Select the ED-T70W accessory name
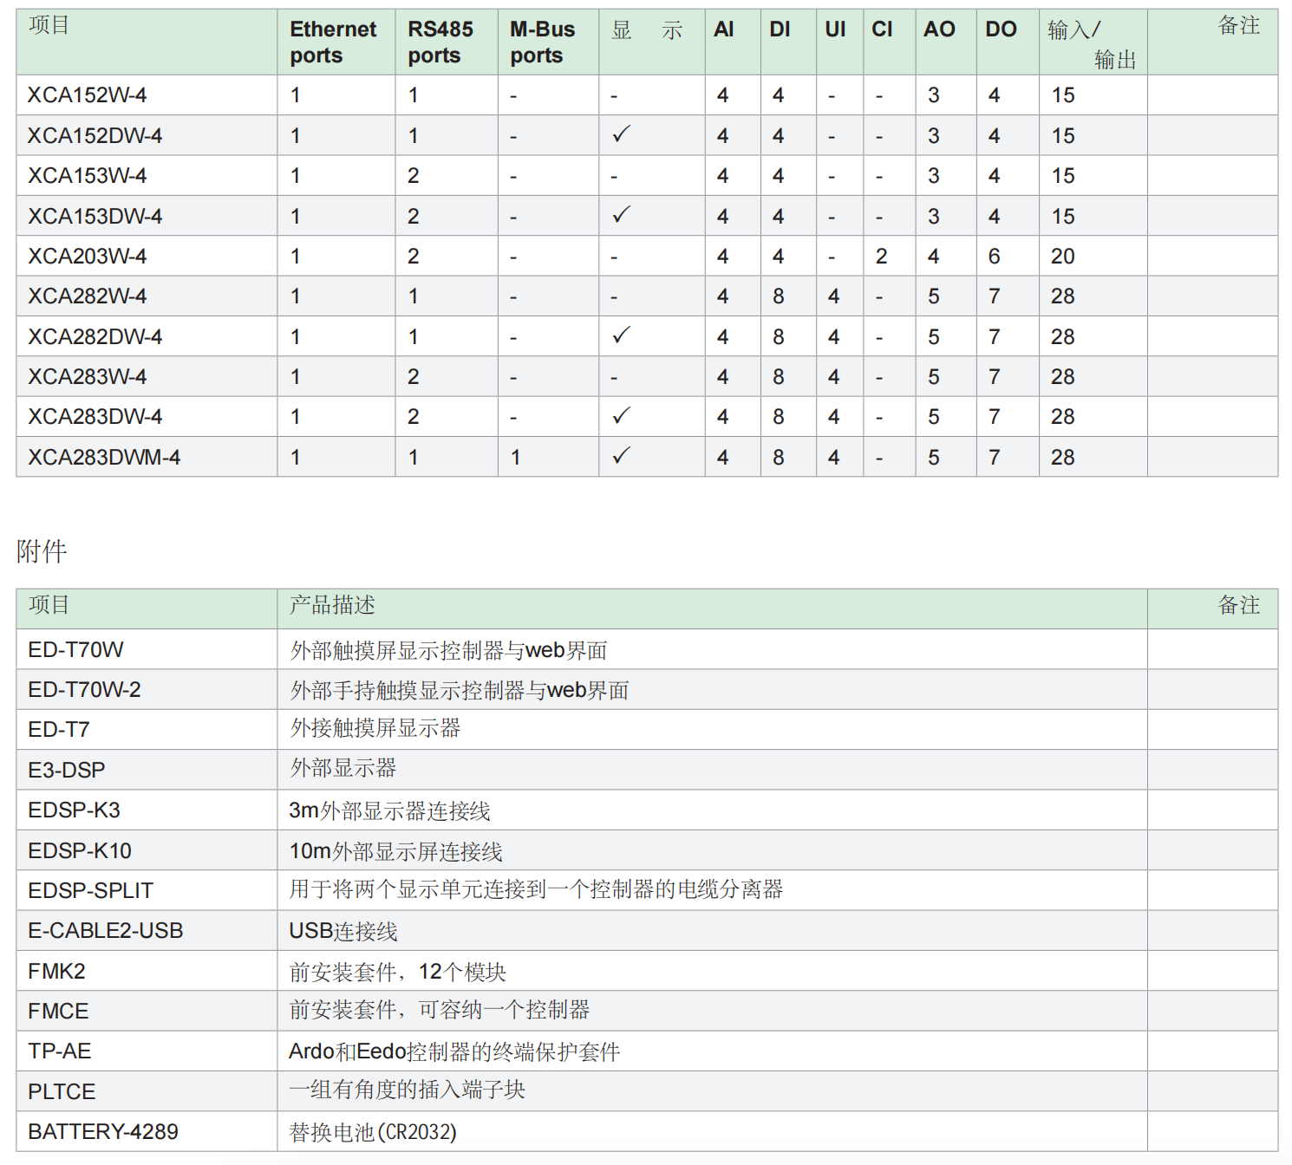Viewport: 1292px width, 1165px height. [x=76, y=650]
